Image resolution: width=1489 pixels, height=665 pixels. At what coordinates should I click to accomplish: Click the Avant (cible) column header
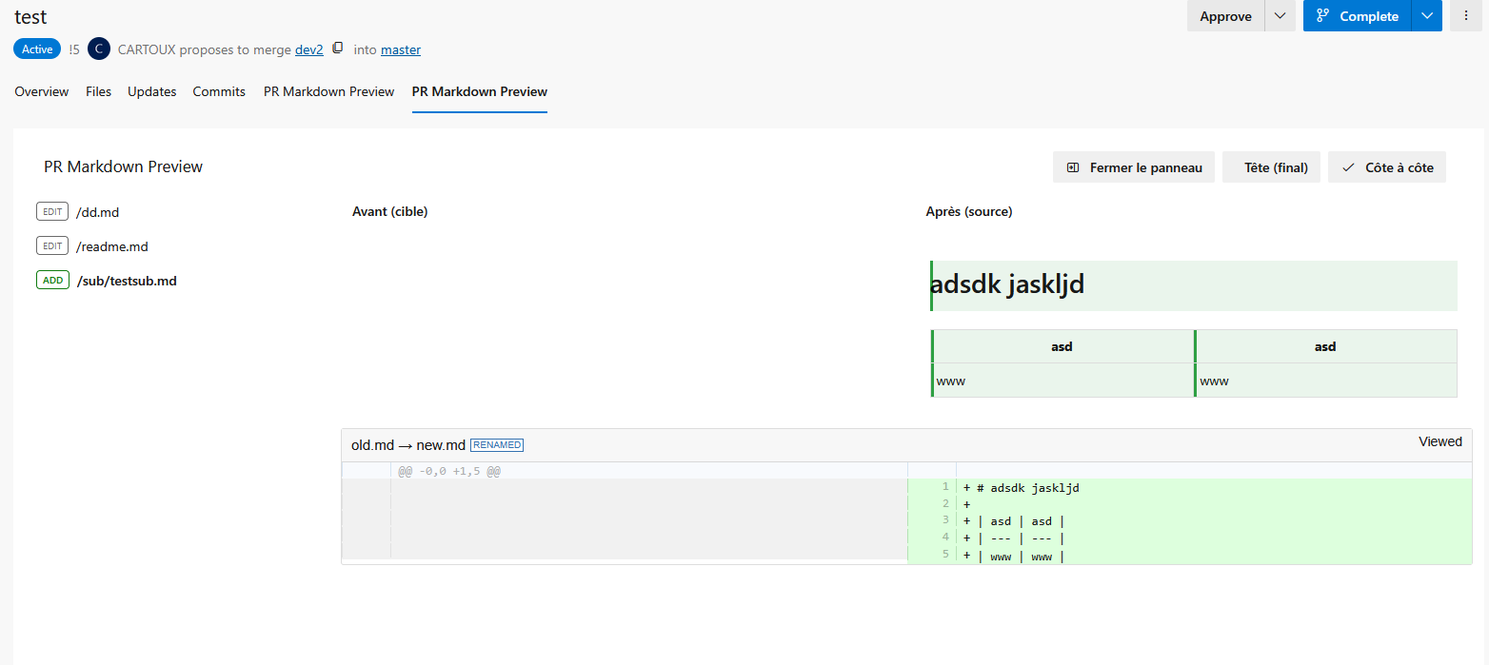390,211
